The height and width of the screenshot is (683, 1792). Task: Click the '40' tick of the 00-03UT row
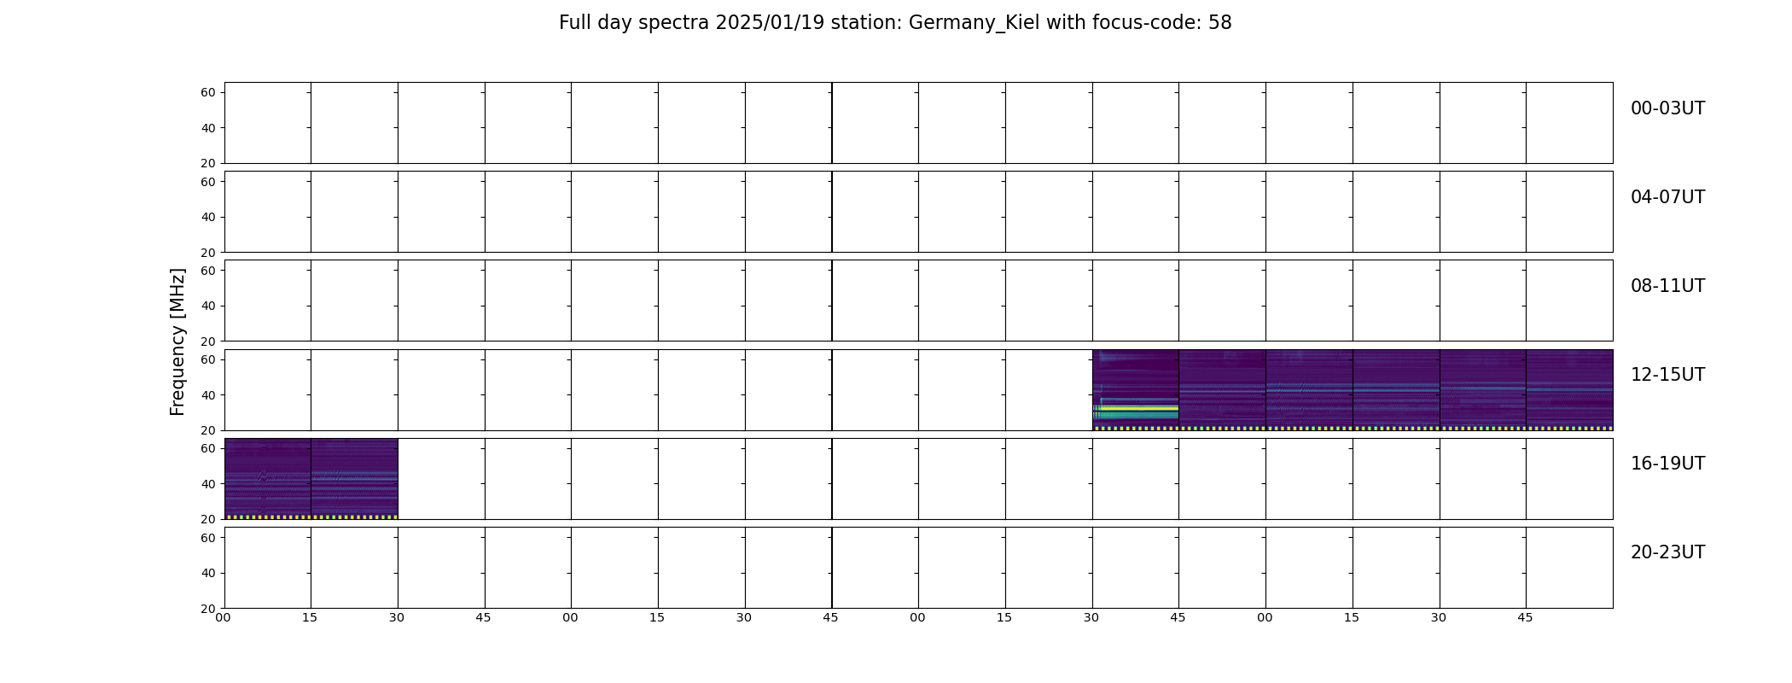point(208,128)
